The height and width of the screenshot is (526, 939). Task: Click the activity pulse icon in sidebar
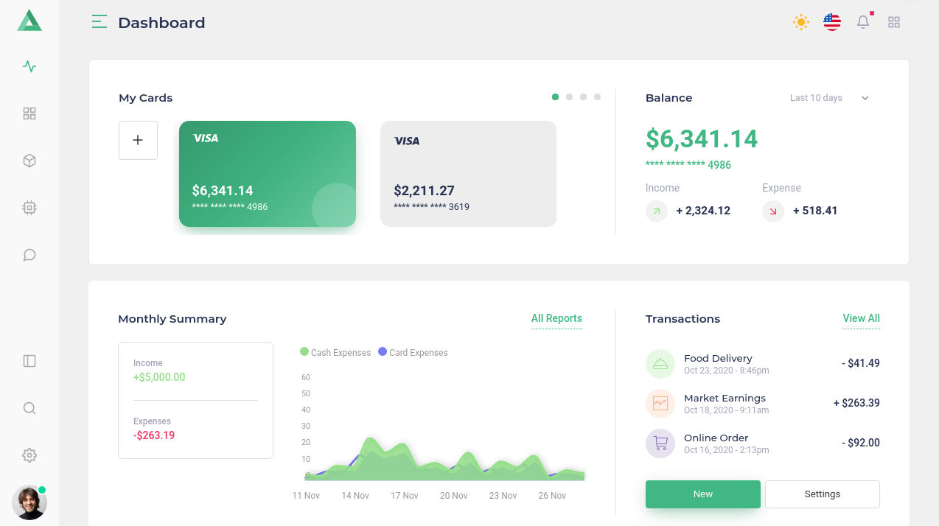(x=29, y=66)
